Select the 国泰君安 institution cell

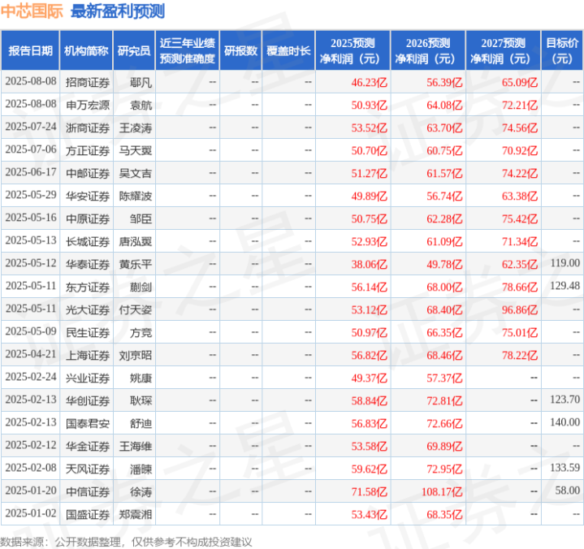tap(88, 423)
